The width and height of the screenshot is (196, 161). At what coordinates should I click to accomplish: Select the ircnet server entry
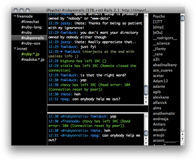click(x=22, y=49)
